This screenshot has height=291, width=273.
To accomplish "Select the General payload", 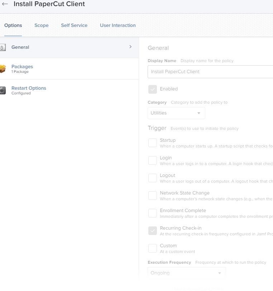I will point(69,47).
